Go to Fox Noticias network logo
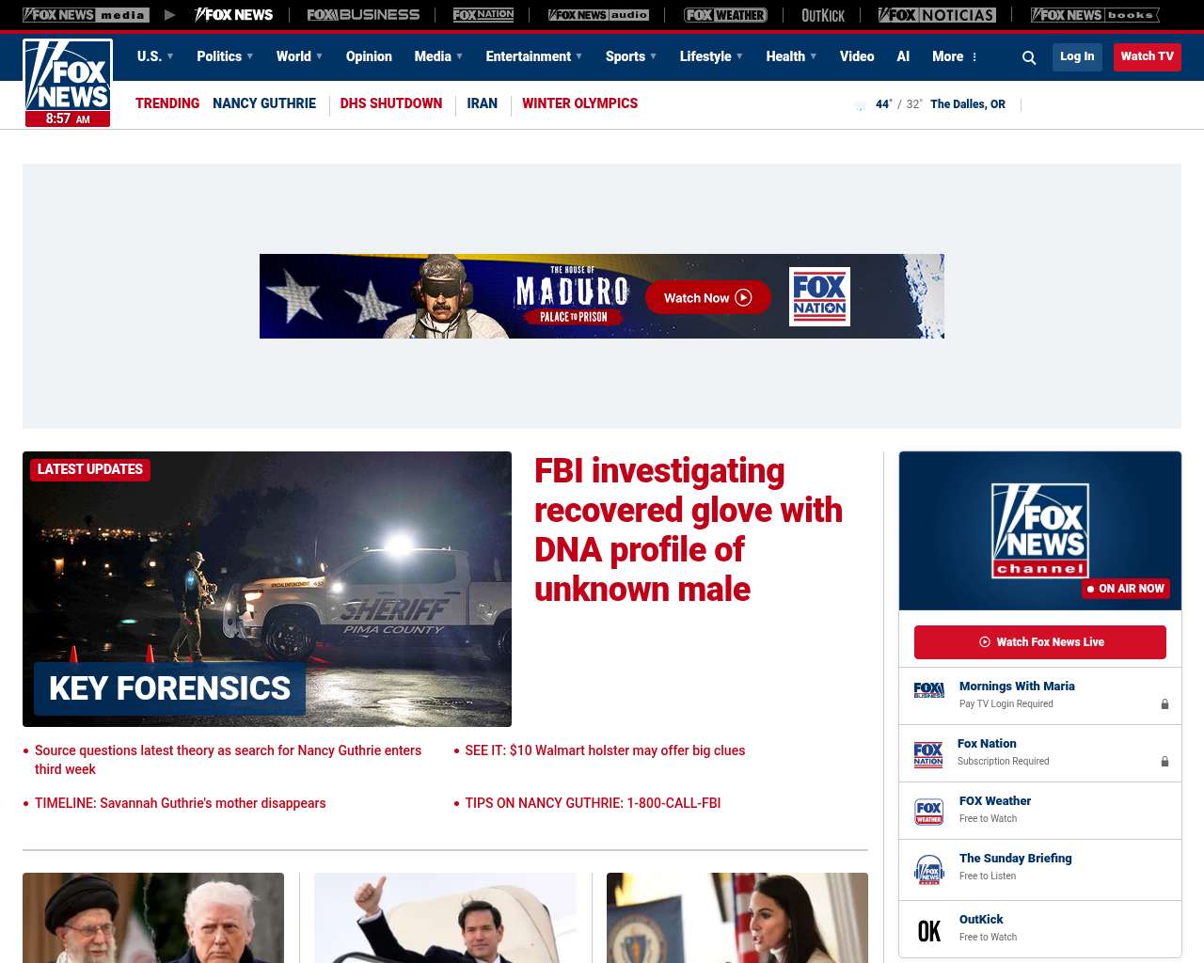 [x=937, y=15]
